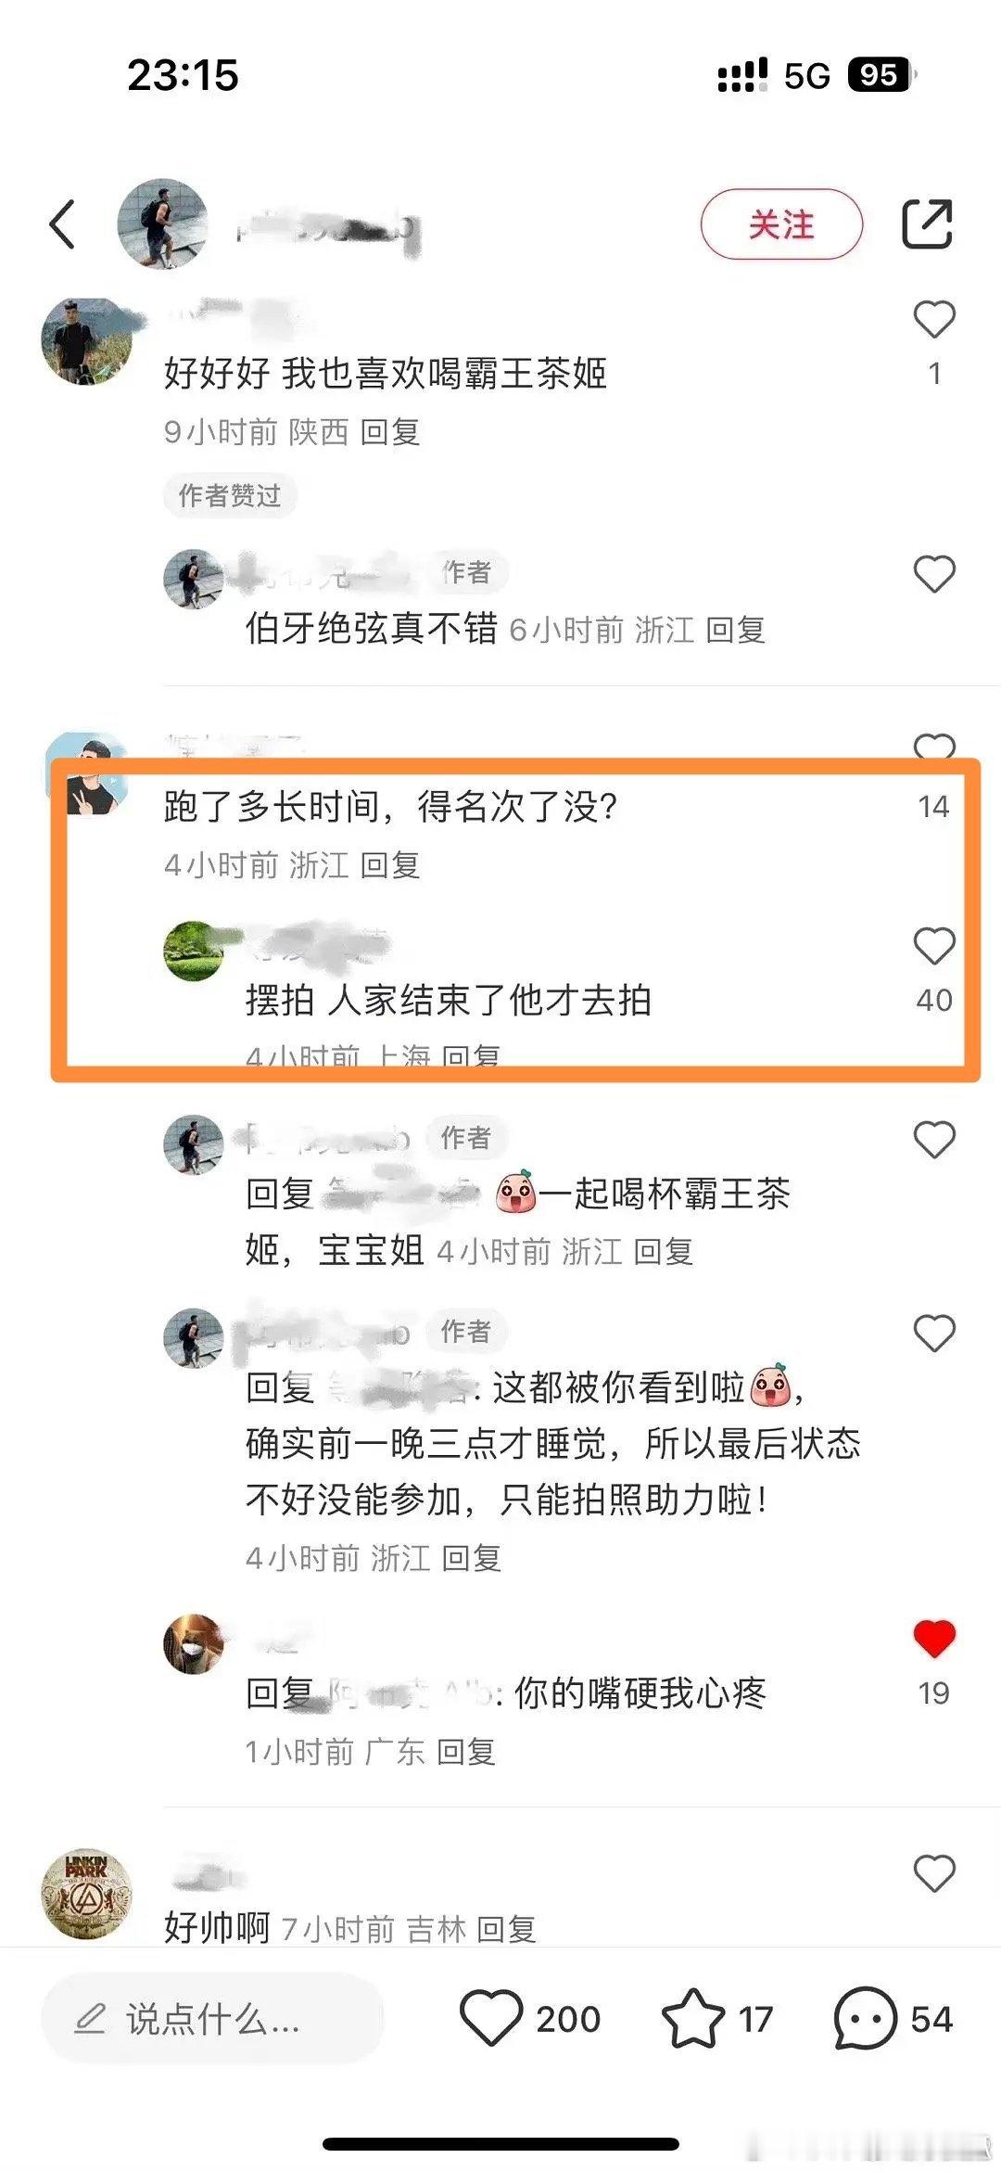Open comments bubble icon showing 54
This screenshot has height=2171, width=1001.
coord(866,2018)
